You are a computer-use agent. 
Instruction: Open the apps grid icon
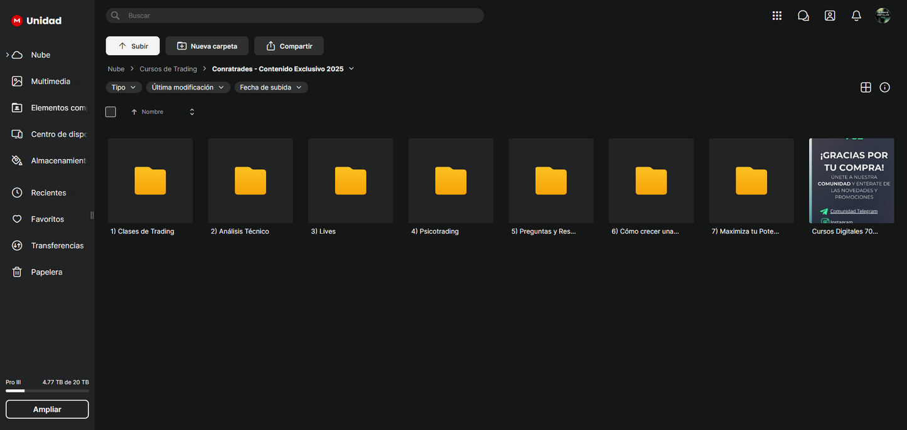(x=776, y=16)
